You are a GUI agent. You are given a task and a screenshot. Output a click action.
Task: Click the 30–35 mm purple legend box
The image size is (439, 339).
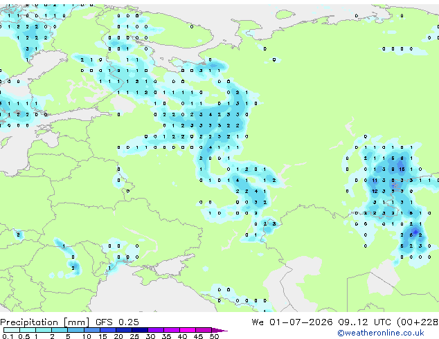(x=155, y=330)
